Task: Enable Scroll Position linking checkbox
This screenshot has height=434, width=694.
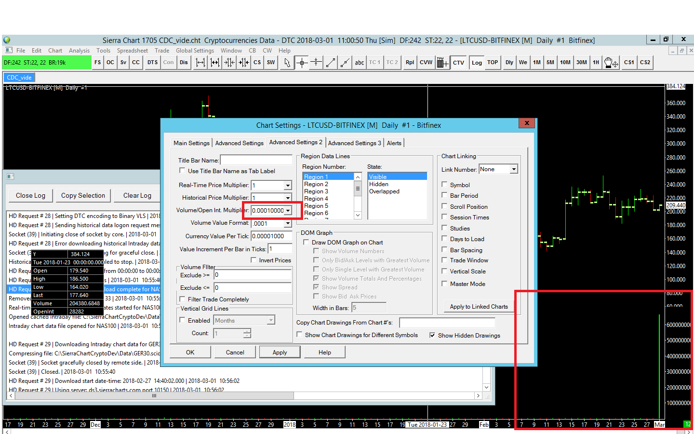Action: point(444,206)
